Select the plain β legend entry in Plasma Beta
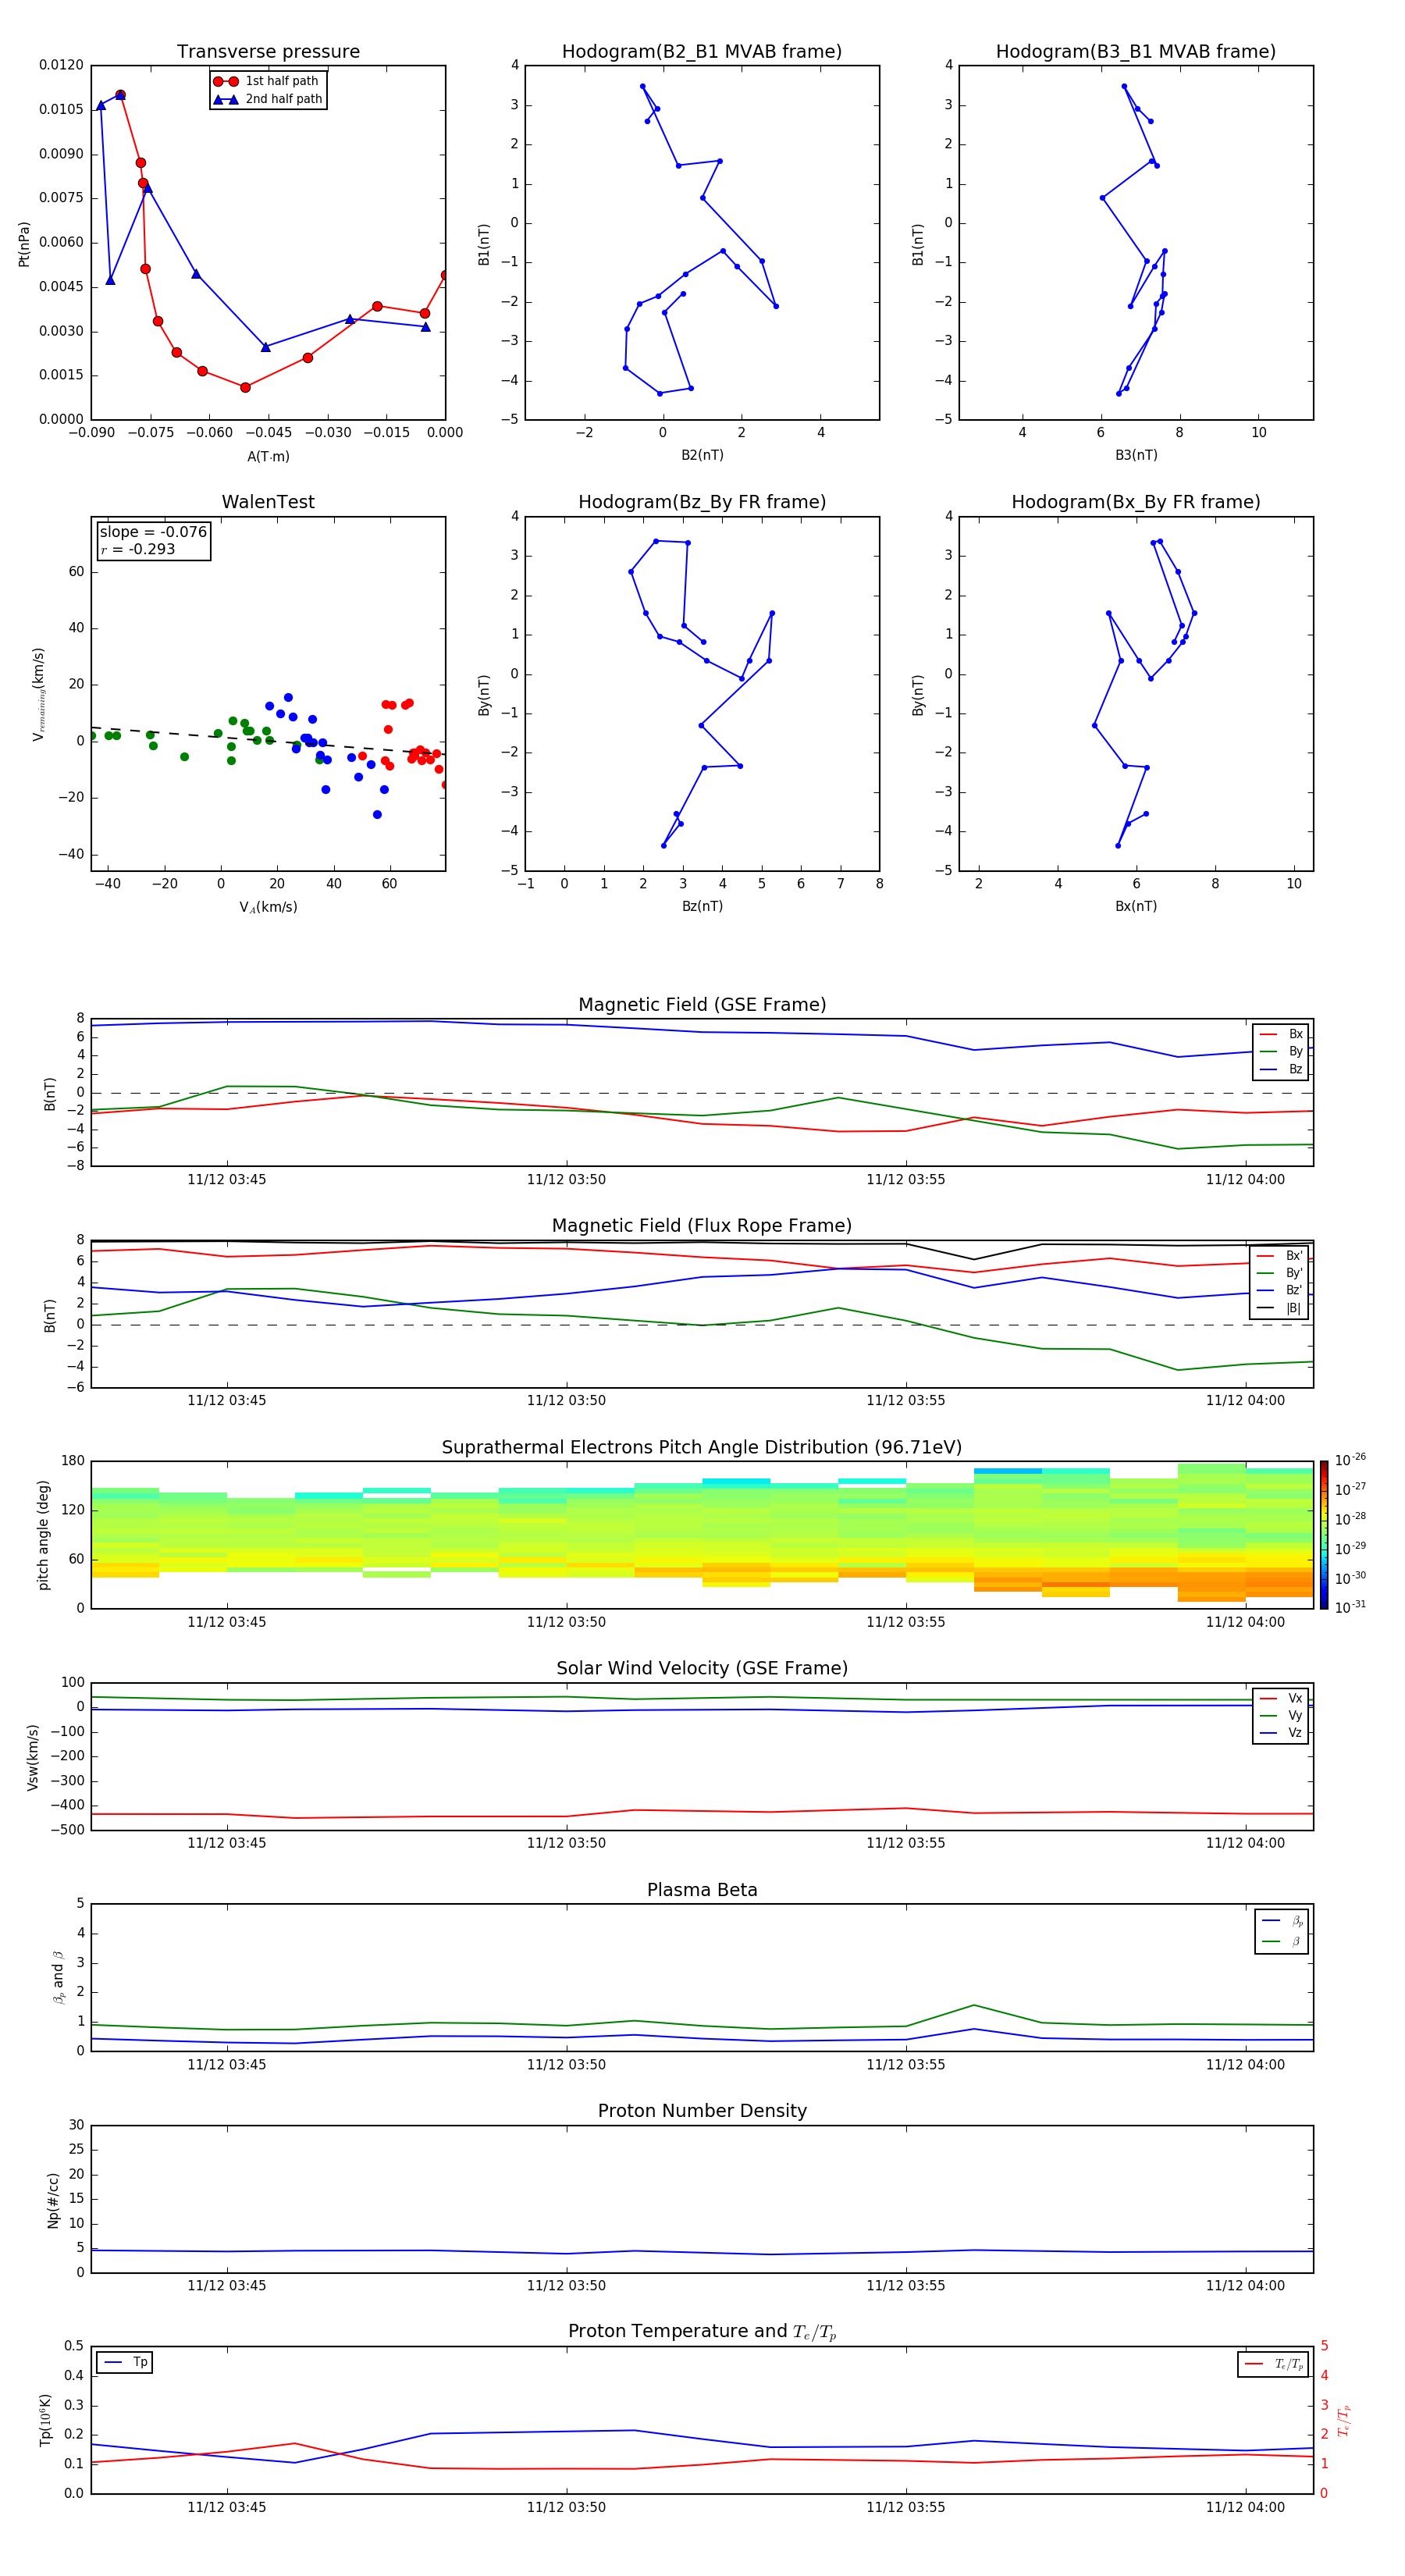The width and height of the screenshot is (1405, 2576). click(x=1282, y=1941)
